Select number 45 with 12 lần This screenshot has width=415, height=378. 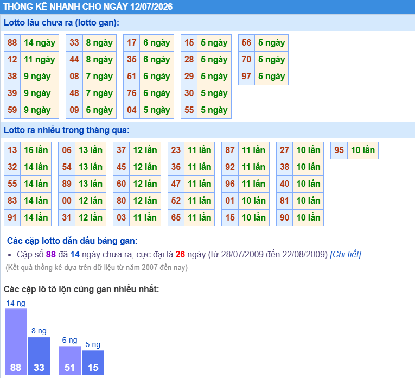(x=121, y=167)
